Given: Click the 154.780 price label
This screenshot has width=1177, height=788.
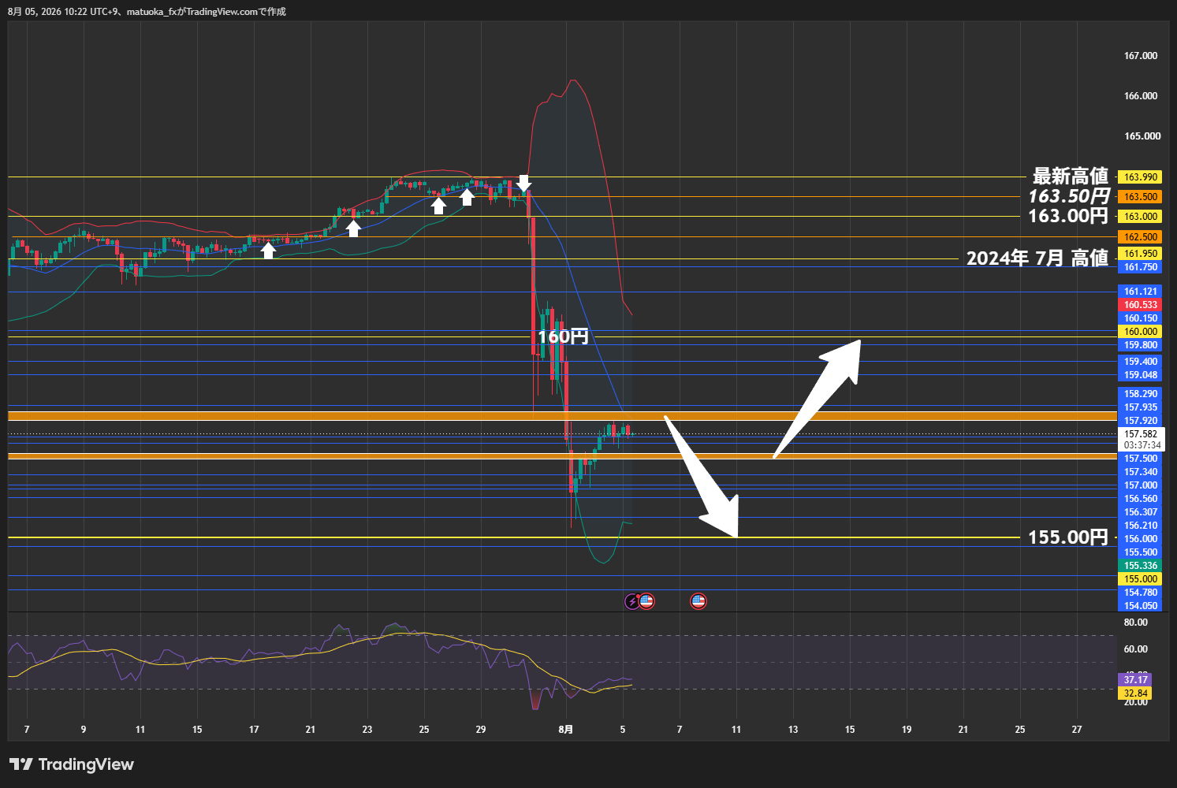Looking at the screenshot, I should [x=1140, y=593].
